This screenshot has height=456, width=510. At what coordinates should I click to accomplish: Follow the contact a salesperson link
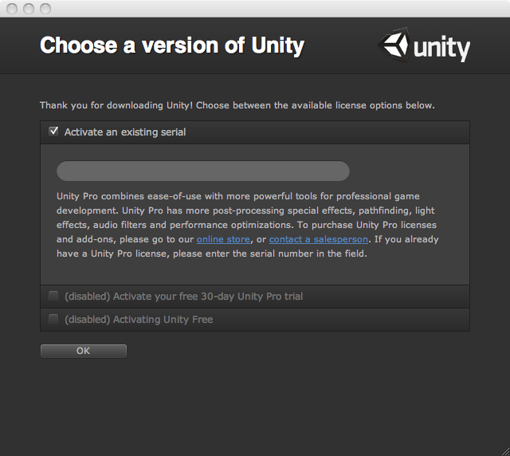pyautogui.click(x=319, y=239)
